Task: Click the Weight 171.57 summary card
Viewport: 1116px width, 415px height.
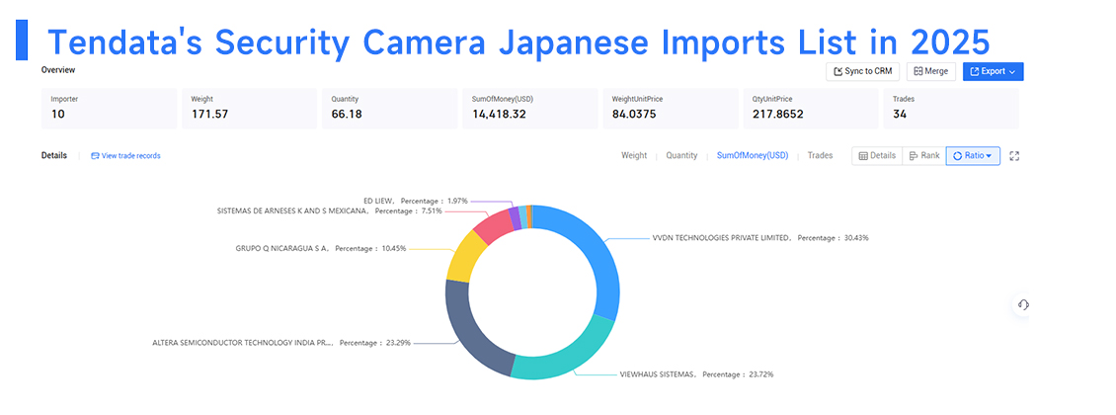Action: click(249, 109)
